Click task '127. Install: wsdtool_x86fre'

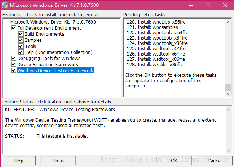[x=156, y=59]
